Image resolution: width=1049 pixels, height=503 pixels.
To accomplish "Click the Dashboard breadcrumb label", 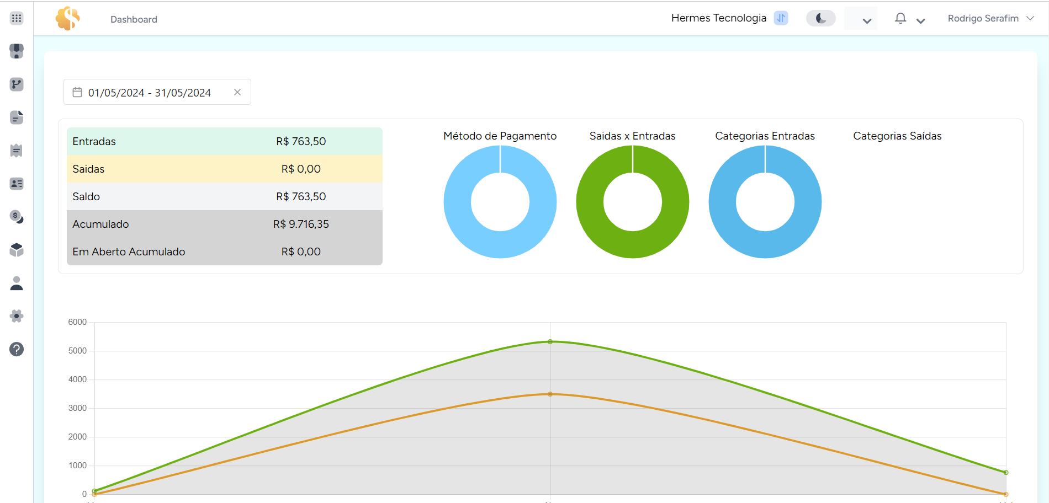I will (134, 19).
